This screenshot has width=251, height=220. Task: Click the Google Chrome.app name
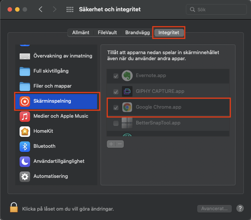(158, 107)
